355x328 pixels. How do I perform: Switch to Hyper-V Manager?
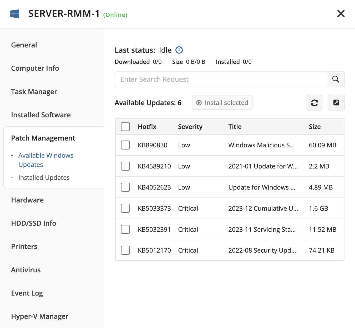point(40,316)
